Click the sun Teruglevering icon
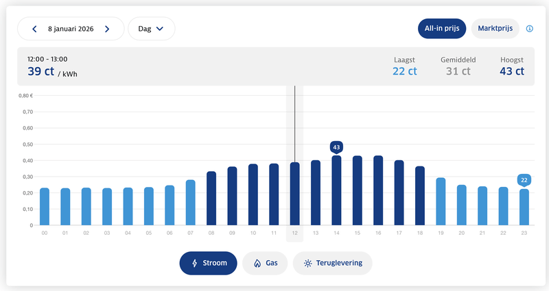Image resolution: width=549 pixels, height=291 pixels. [x=307, y=263]
